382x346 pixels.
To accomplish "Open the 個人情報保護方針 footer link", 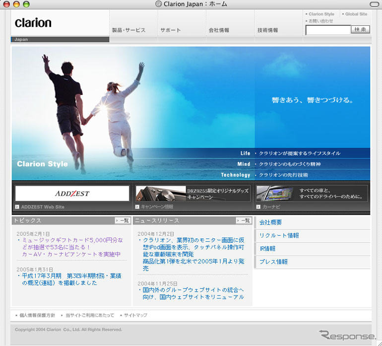I will click(37, 315).
